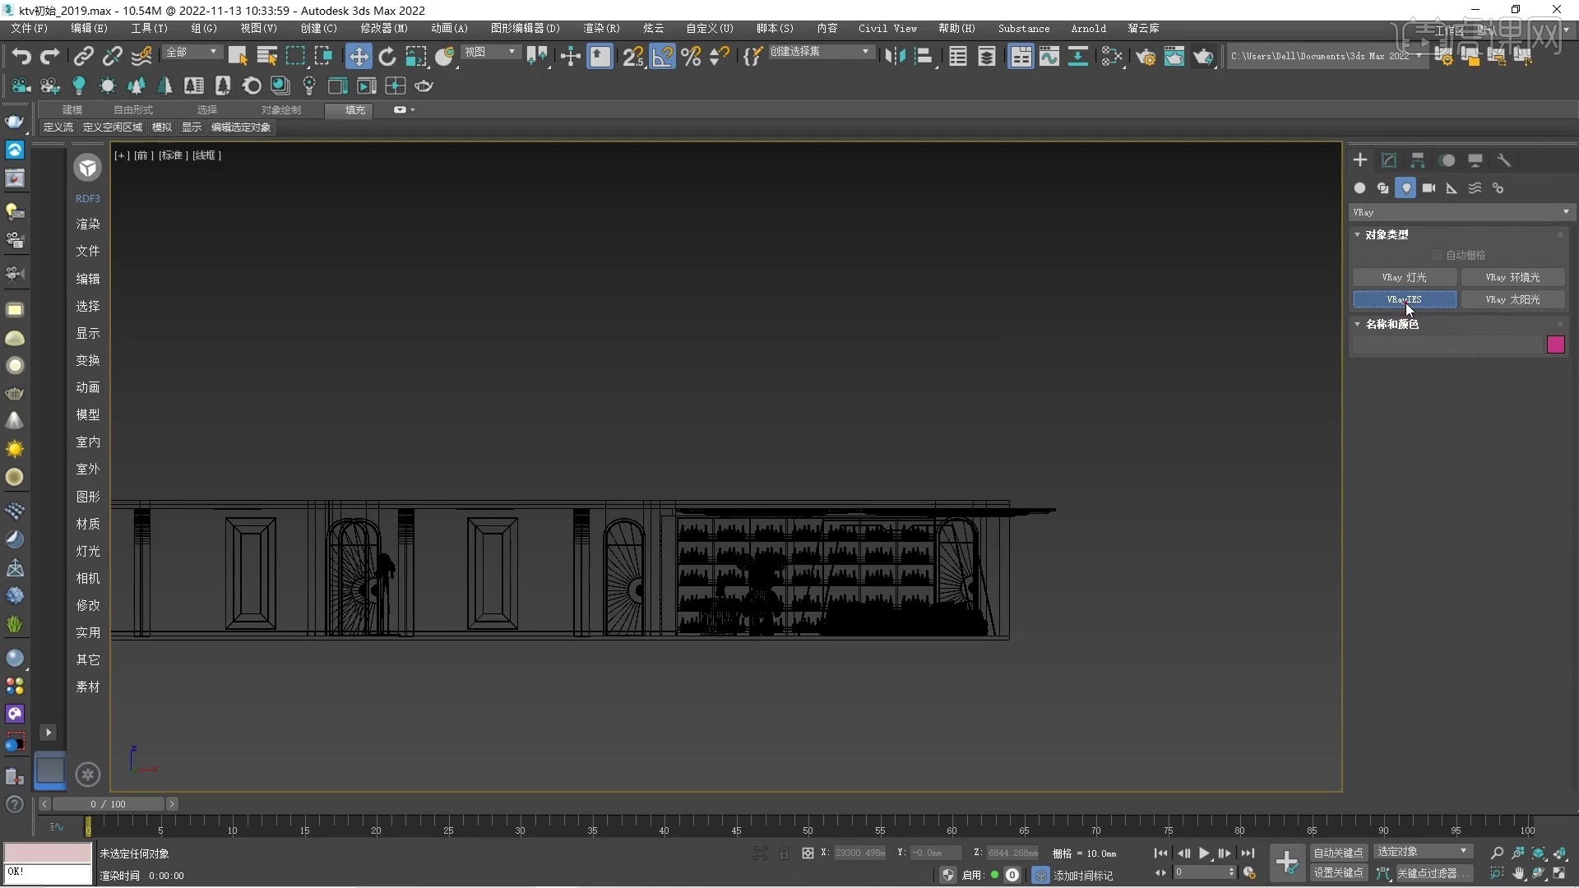Open the Display panel tab
This screenshot has width=1579, height=888.
1475,160
